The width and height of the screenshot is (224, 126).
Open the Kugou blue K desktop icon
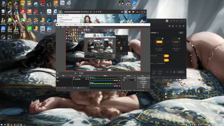3,29
